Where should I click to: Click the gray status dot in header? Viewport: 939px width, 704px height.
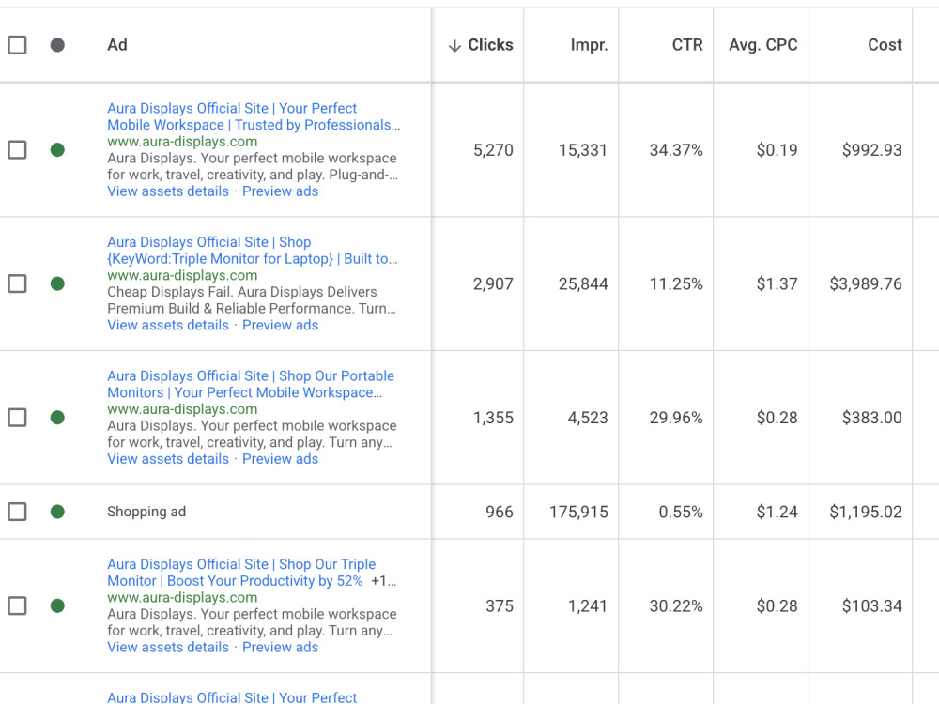point(57,45)
